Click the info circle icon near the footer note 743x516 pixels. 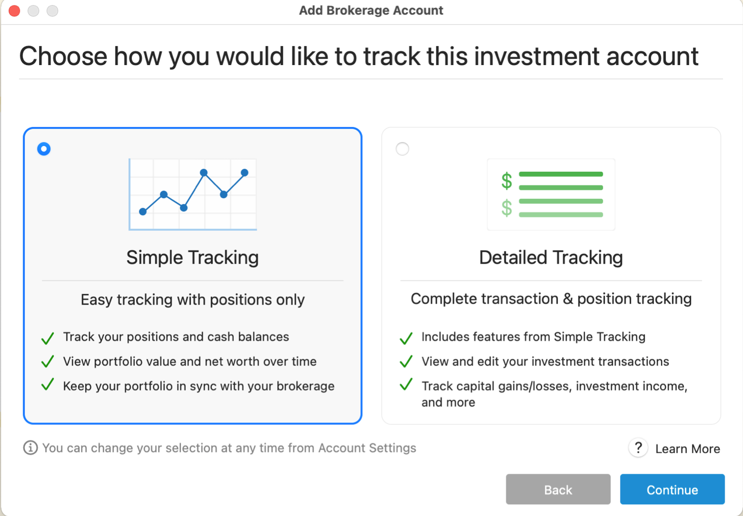(30, 448)
